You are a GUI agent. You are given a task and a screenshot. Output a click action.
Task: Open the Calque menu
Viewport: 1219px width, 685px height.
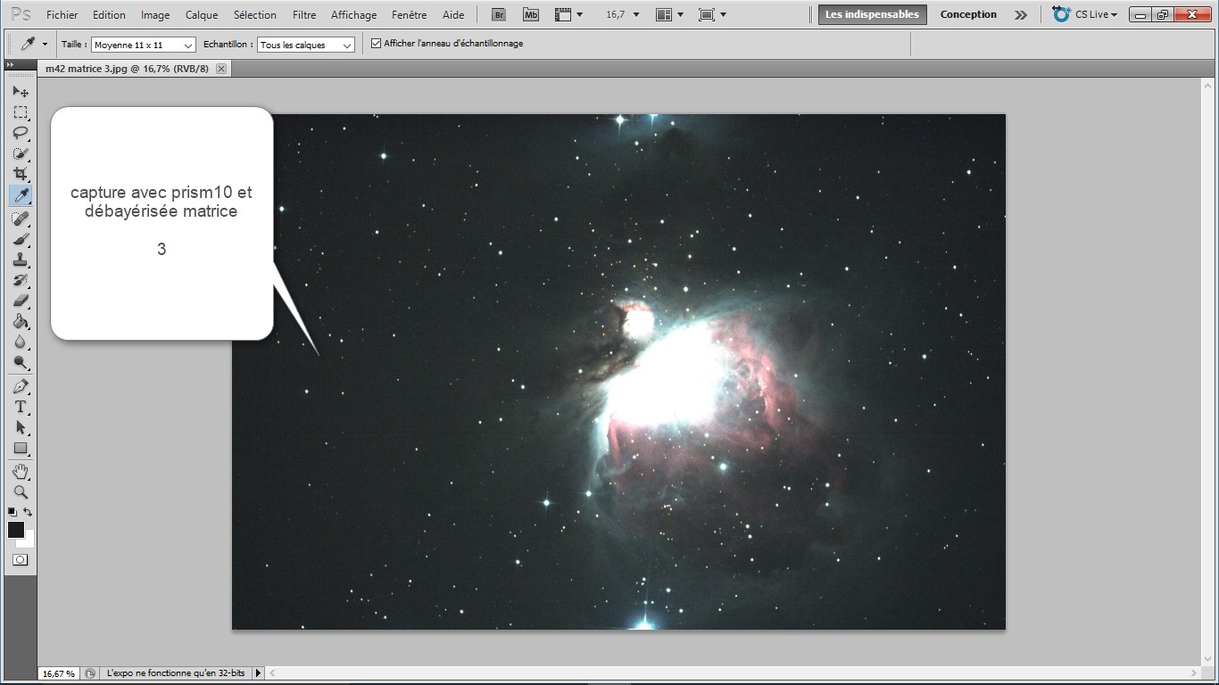pyautogui.click(x=202, y=15)
